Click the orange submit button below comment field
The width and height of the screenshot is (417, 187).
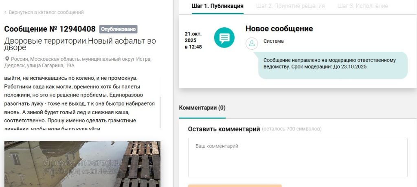(235, 186)
